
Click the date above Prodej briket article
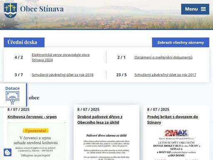click(158, 110)
